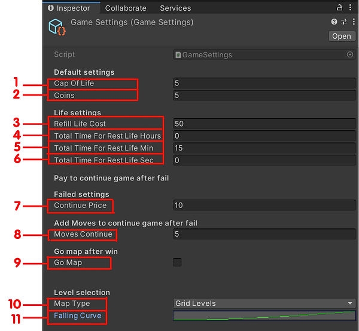This screenshot has height=331, width=359.
Task: Click the Cap Of Life value field
Action: [264, 83]
